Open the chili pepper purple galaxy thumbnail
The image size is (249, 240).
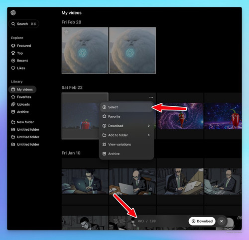pos(180,116)
